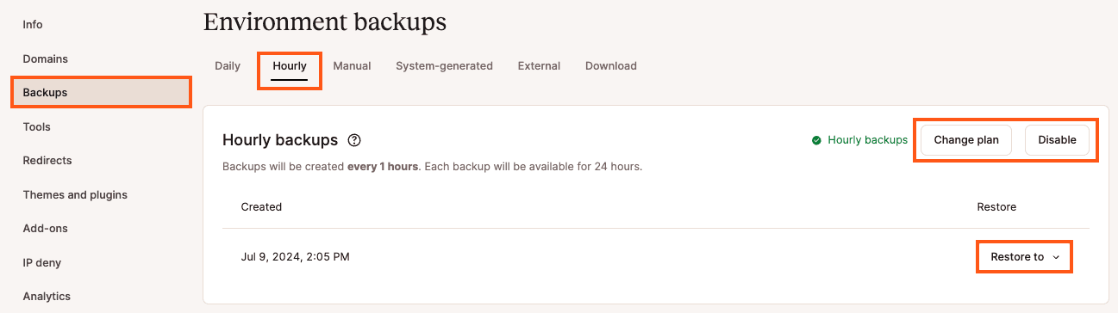Open the Manual backups tab

pos(352,65)
